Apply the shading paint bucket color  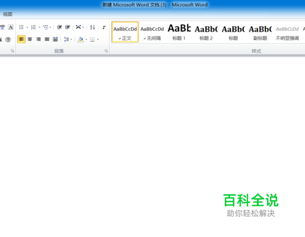(81, 40)
